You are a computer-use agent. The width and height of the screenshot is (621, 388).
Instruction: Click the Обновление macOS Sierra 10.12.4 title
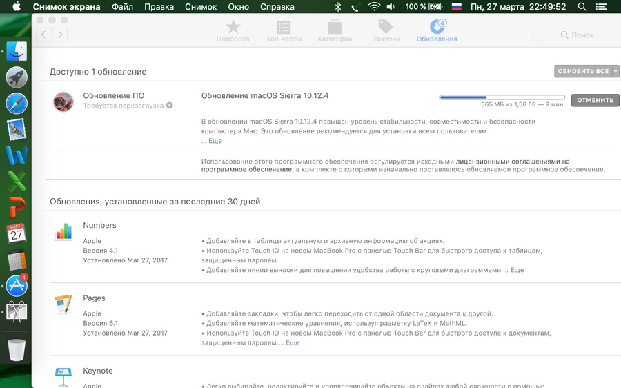265,95
